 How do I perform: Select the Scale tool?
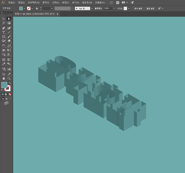(9, 46)
